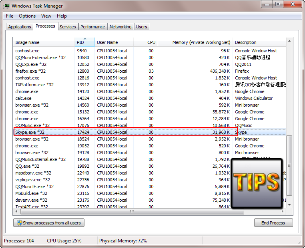Select QQMusicExternal.exe *32 with PID 19788
Screen dimensions: 305x248
(149, 159)
